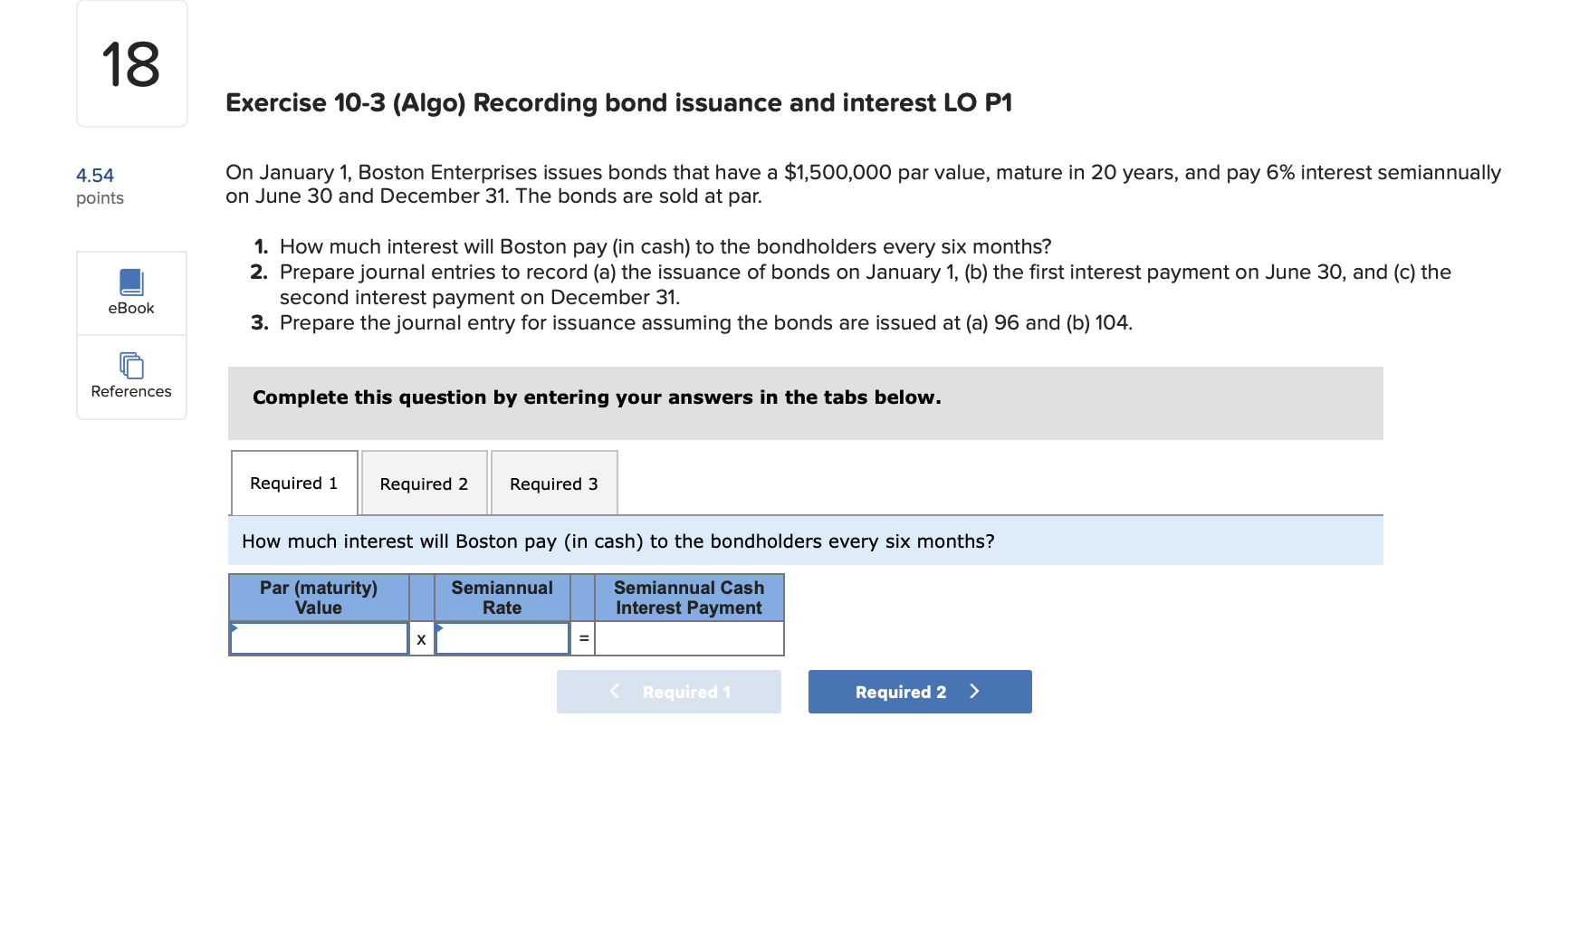The image size is (1579, 938).
Task: Switch to the Required 2 tab
Action: 424,483
